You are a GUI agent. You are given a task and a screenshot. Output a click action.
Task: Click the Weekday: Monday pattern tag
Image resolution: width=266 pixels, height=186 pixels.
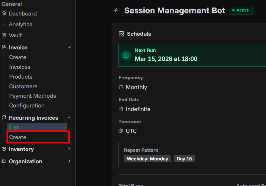(x=147, y=159)
